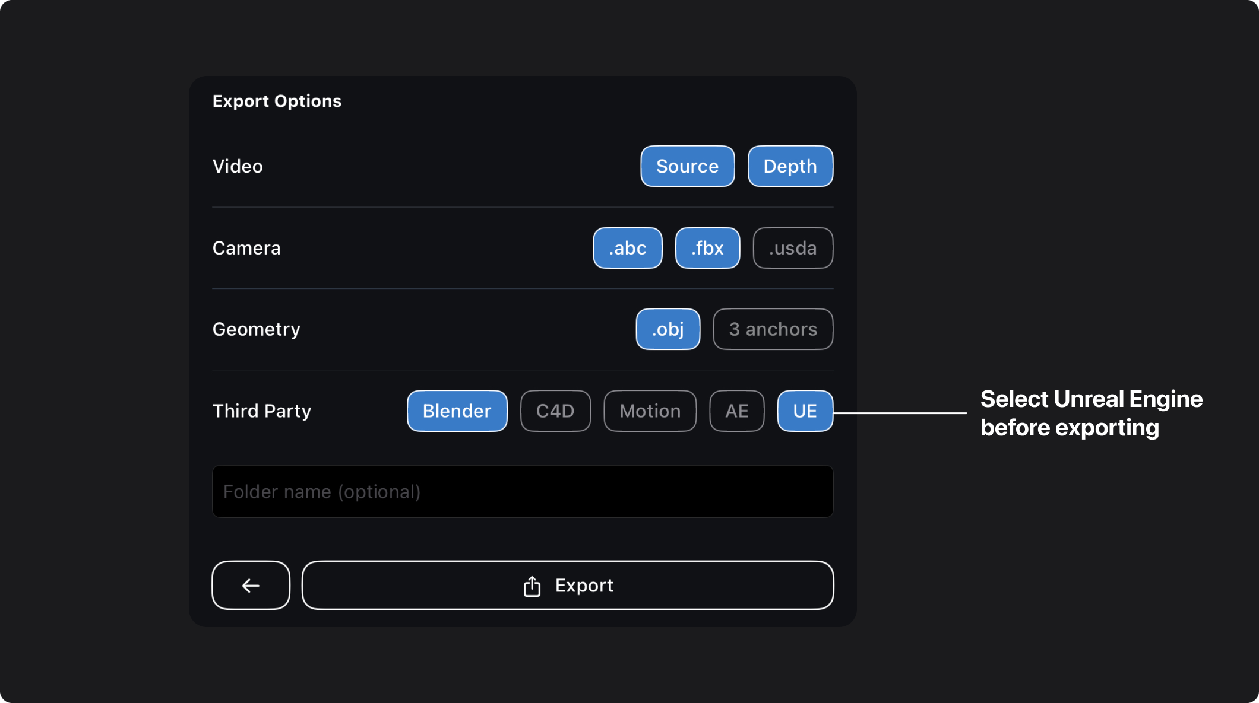Click the back arrow button

[251, 585]
